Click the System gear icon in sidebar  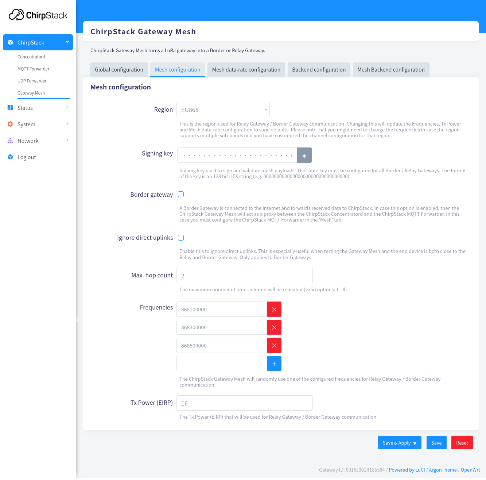[x=10, y=124]
